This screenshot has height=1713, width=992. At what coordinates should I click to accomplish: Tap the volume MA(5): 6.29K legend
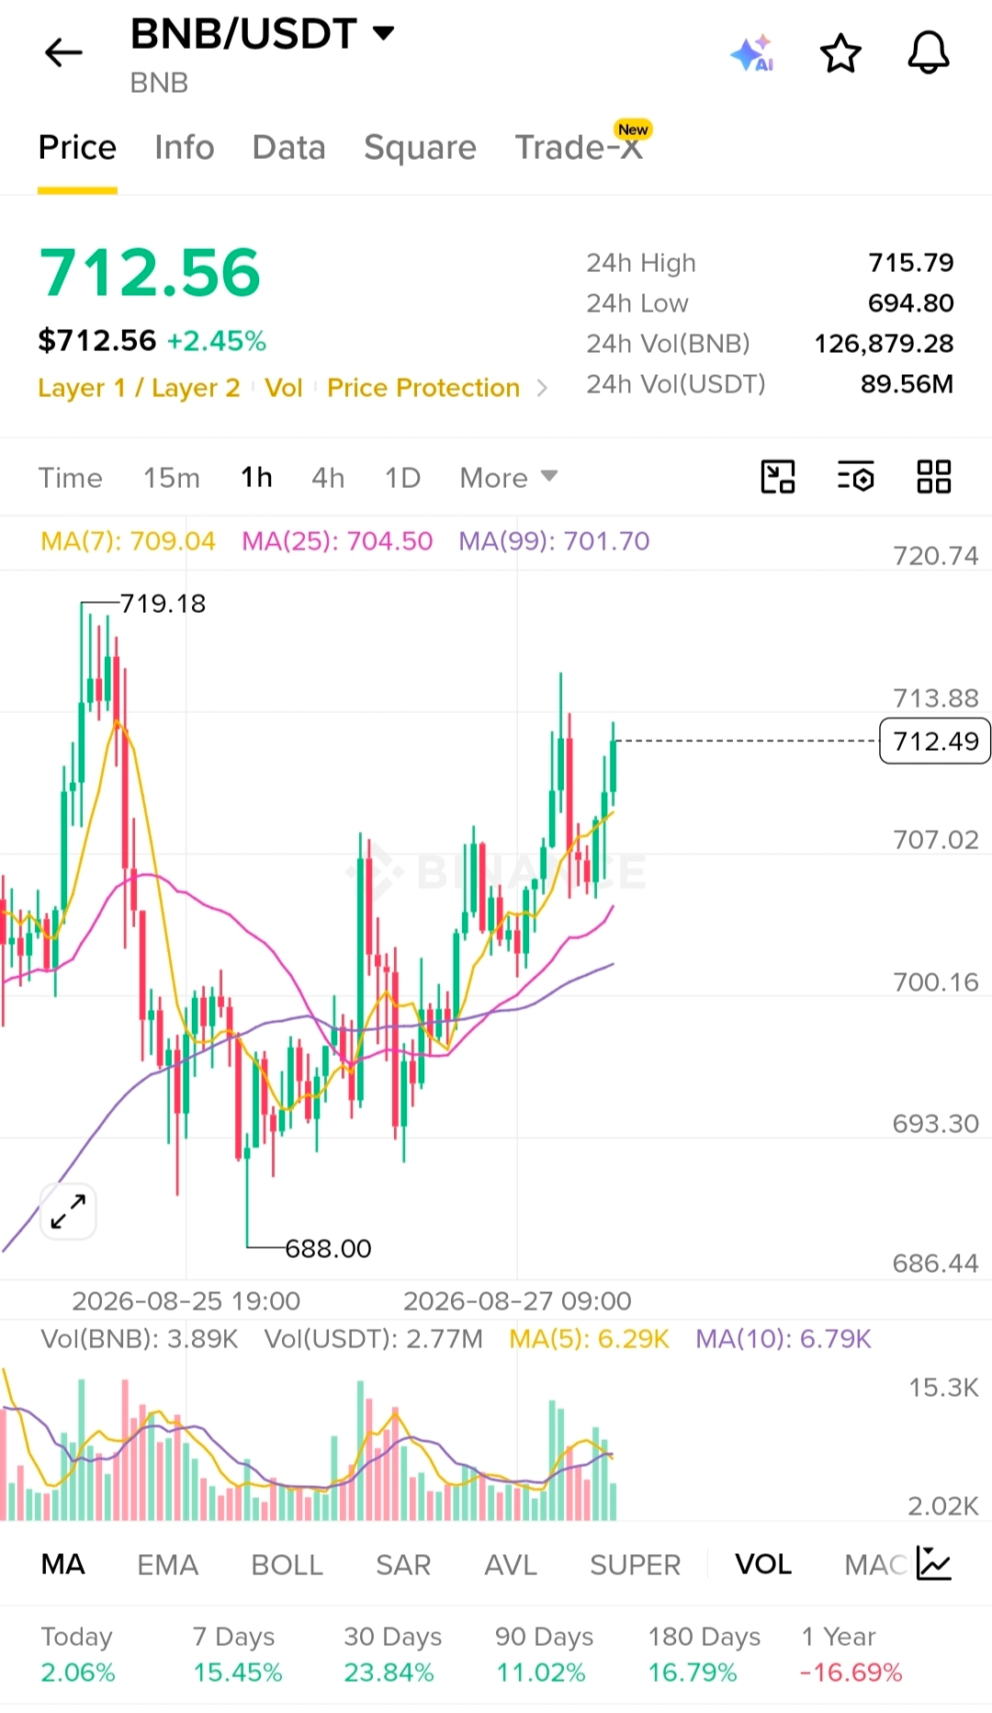[x=589, y=1338]
